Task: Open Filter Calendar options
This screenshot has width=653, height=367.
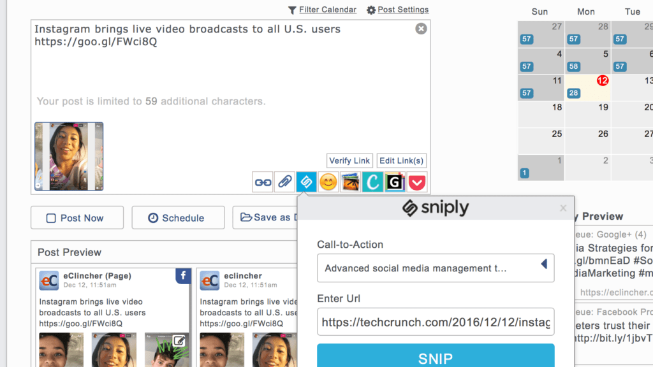Action: [322, 10]
